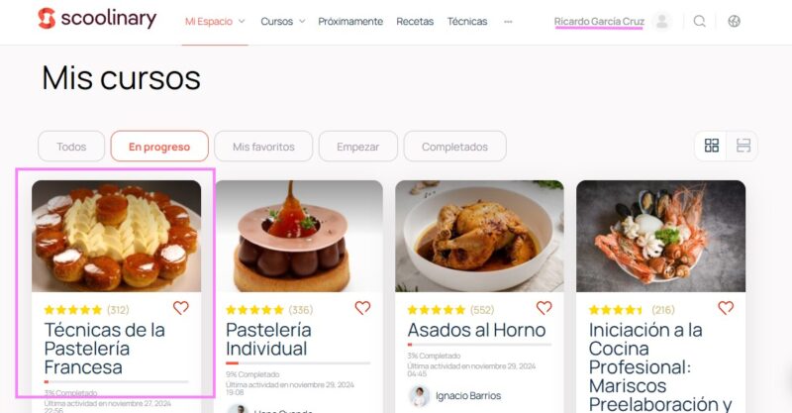Screen dimensions: 792x413
Task: Open the Recetas menu item
Action: pyautogui.click(x=415, y=21)
